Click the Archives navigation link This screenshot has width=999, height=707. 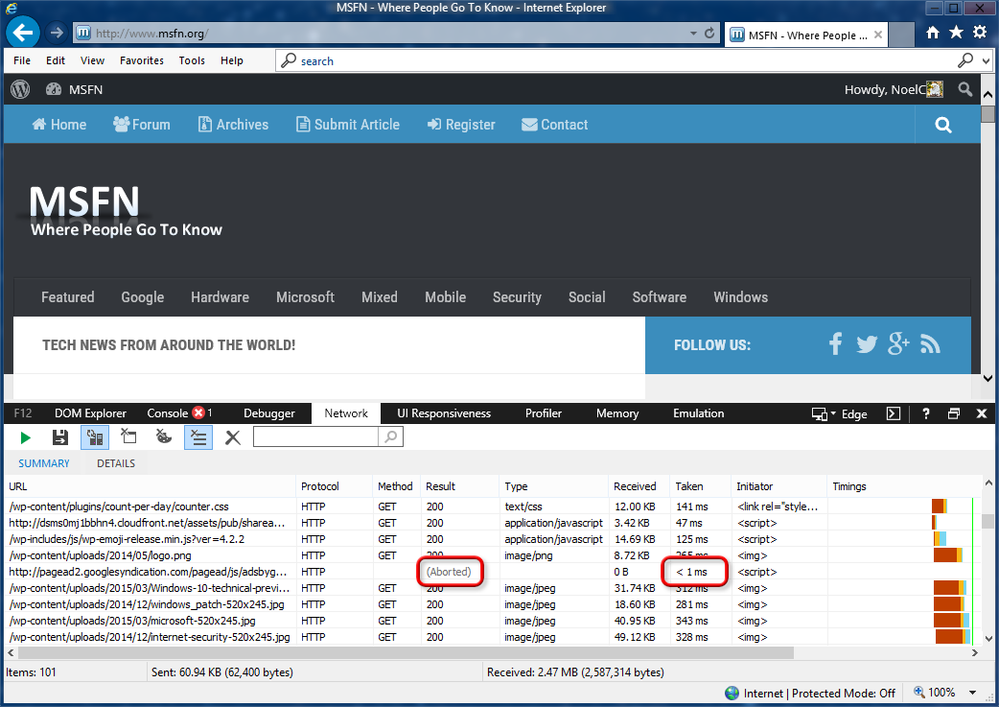click(x=233, y=125)
